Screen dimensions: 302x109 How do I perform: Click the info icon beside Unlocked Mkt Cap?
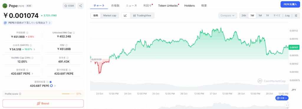(x=74, y=33)
